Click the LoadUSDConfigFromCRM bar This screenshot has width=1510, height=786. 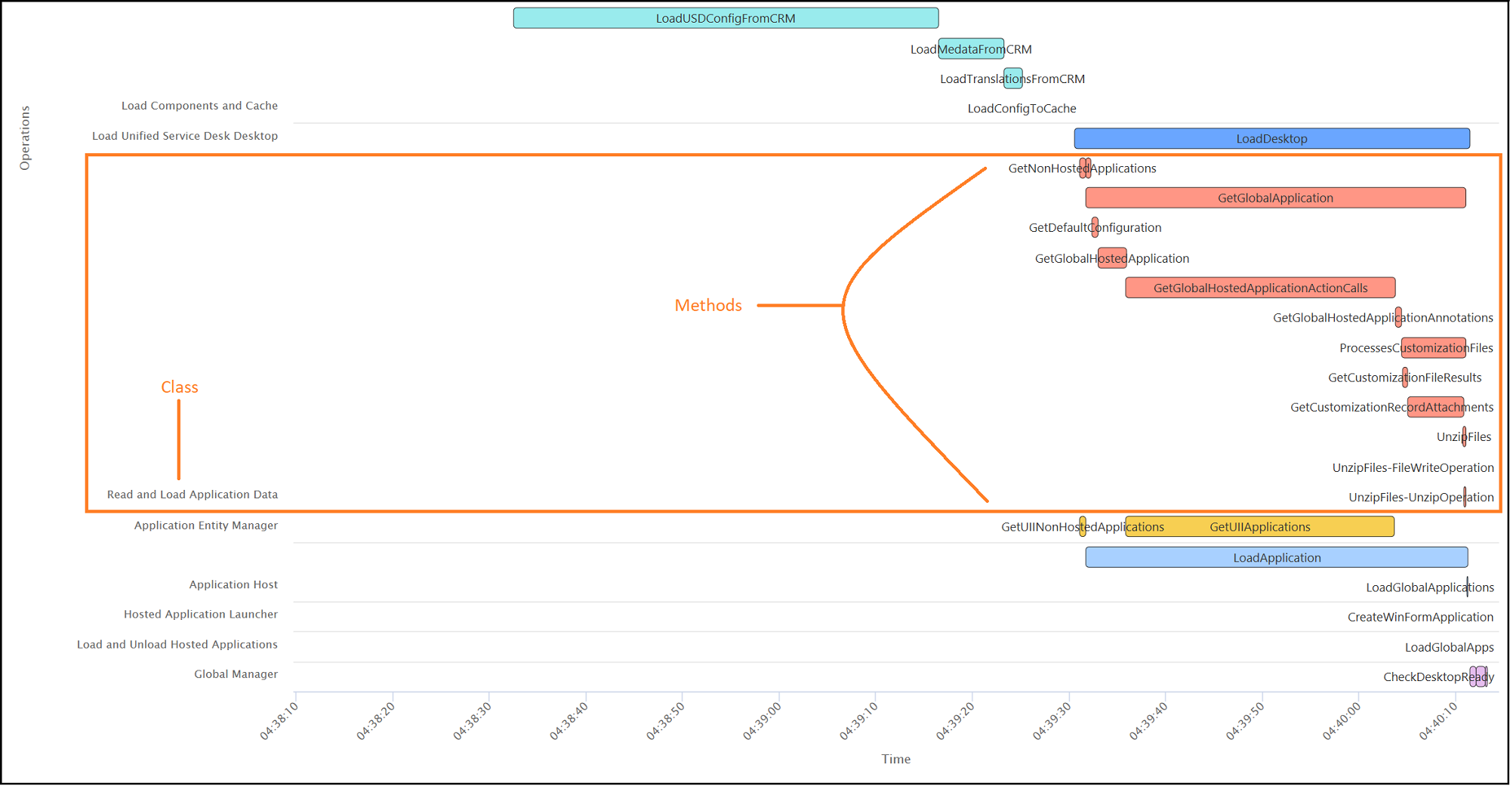point(726,18)
